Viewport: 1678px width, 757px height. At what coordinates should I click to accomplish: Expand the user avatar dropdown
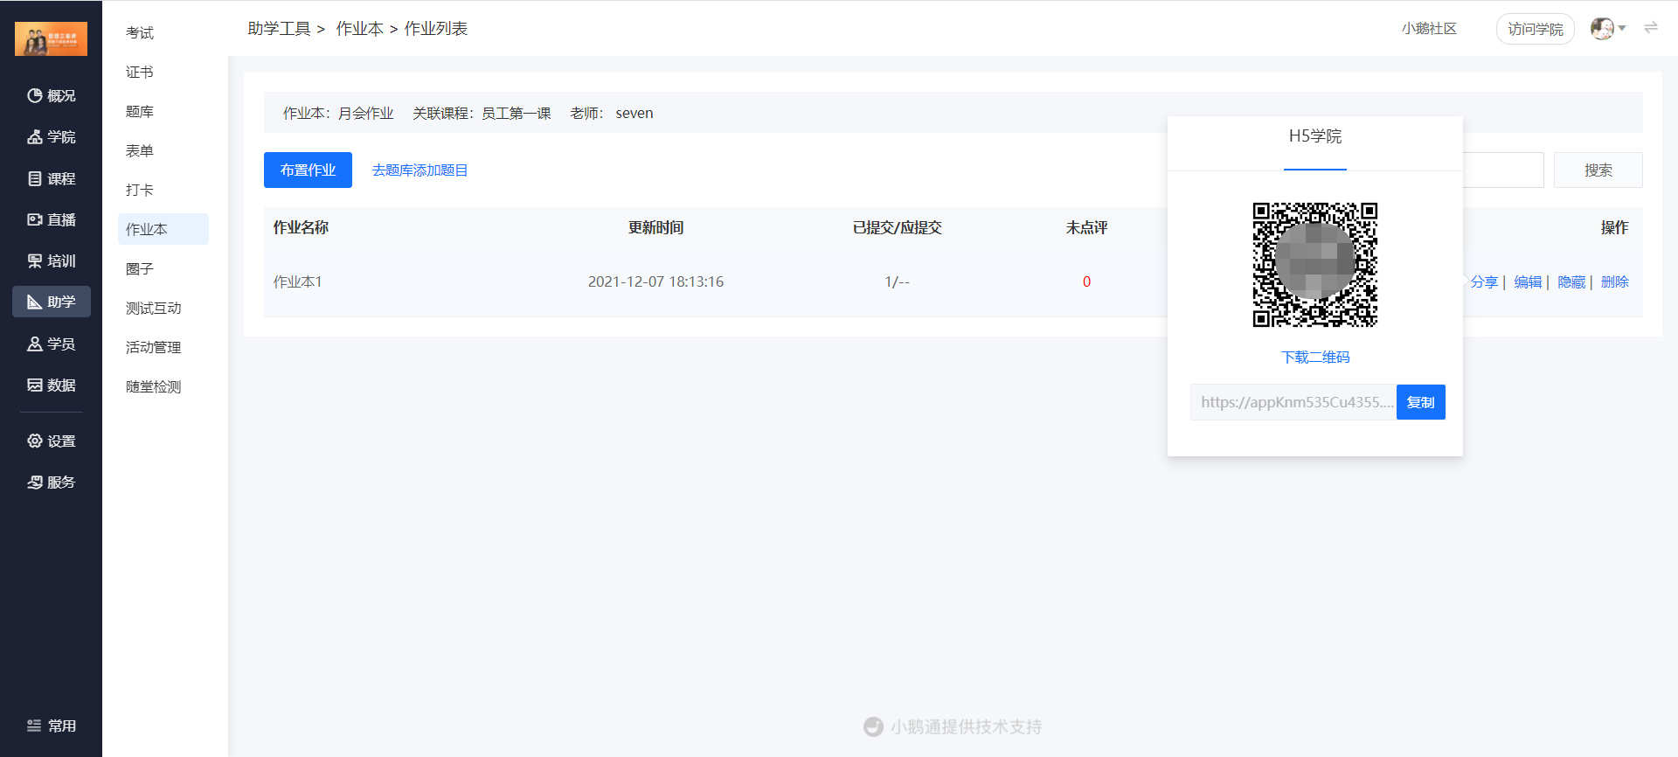(1607, 29)
